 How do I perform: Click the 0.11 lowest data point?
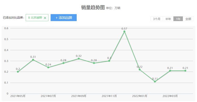tap(155, 81)
